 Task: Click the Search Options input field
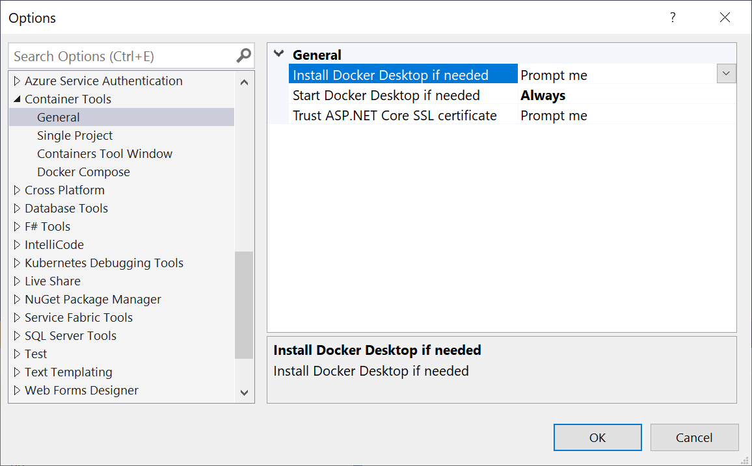pyautogui.click(x=117, y=56)
